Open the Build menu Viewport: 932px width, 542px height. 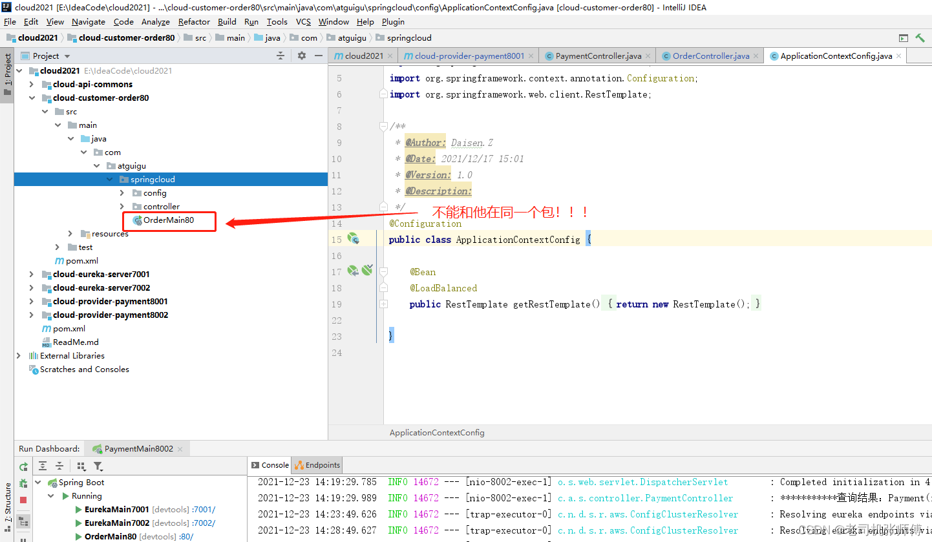point(227,21)
